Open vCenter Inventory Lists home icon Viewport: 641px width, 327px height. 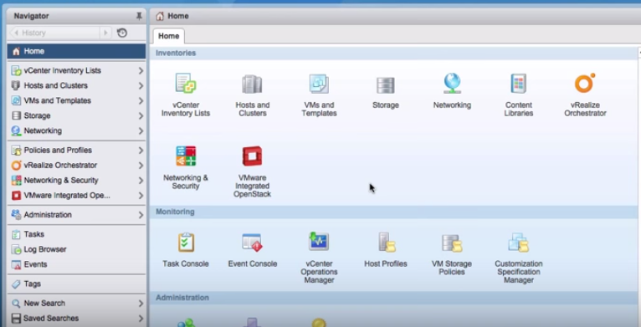click(186, 84)
